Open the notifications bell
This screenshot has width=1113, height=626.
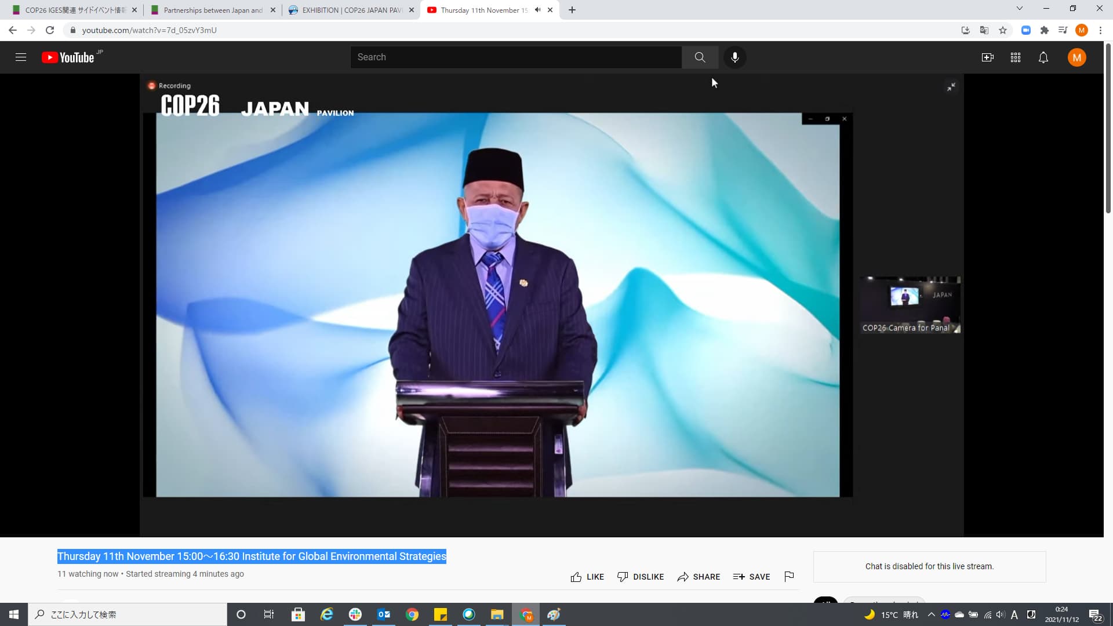click(x=1043, y=57)
